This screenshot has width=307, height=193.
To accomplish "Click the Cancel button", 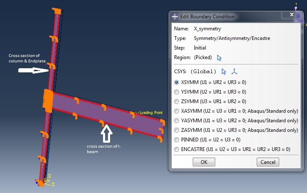I will (268, 162).
